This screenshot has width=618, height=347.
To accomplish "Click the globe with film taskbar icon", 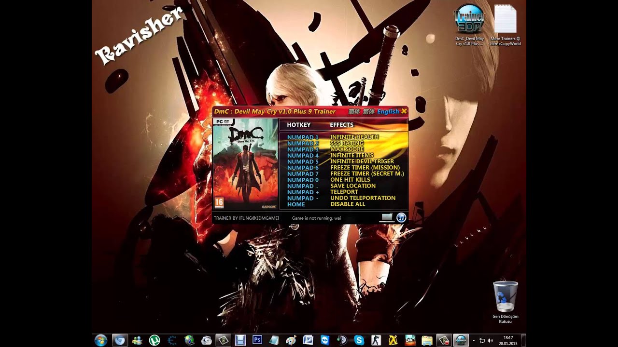I will 189,340.
